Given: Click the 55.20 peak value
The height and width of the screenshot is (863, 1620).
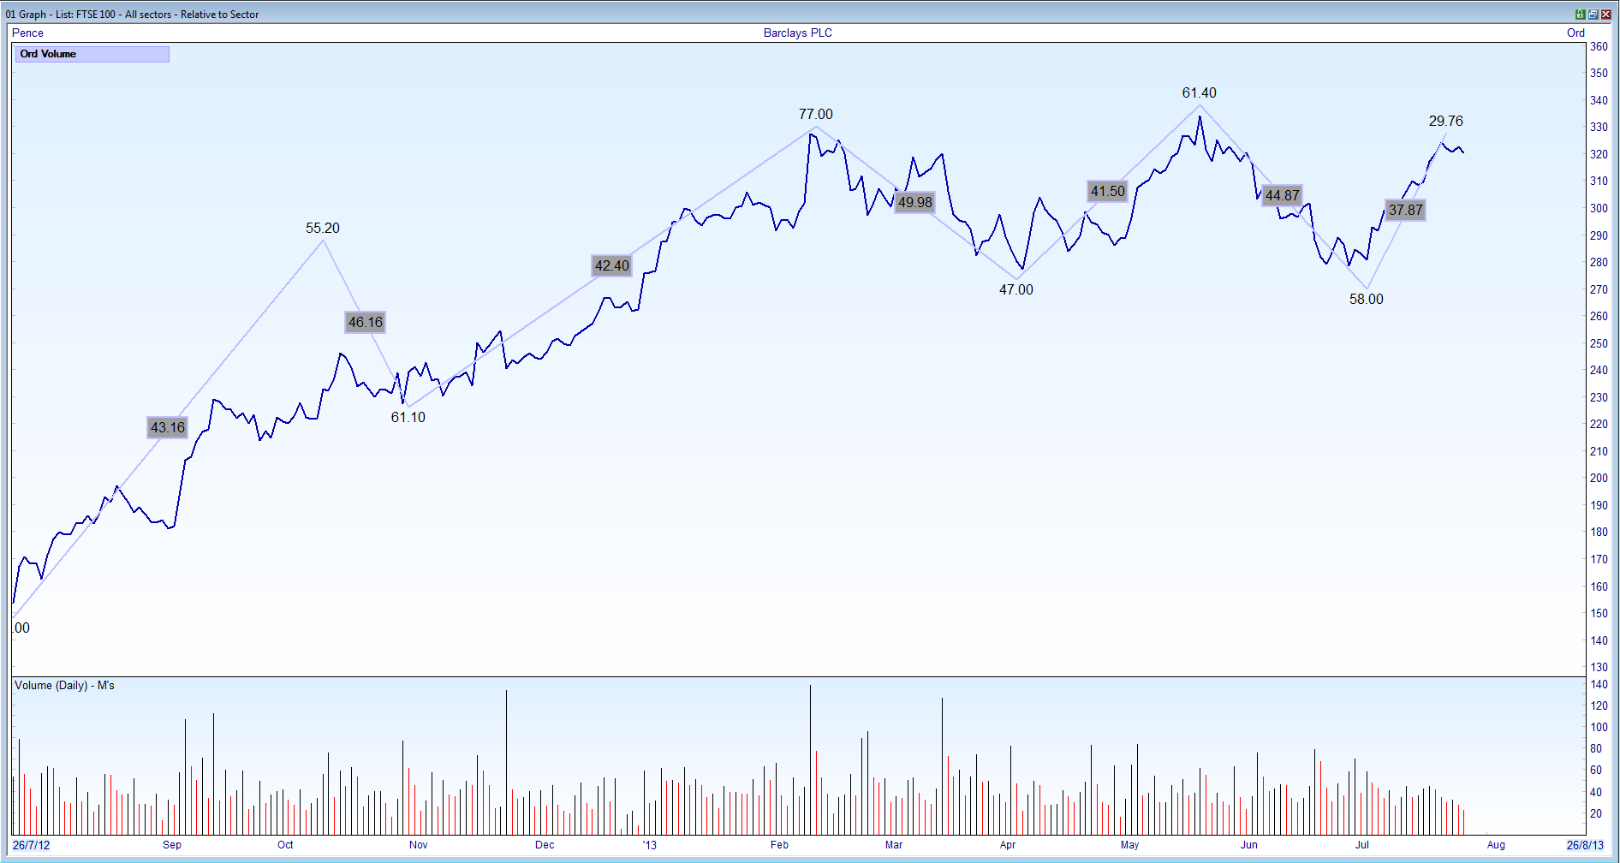Looking at the screenshot, I should 322,228.
